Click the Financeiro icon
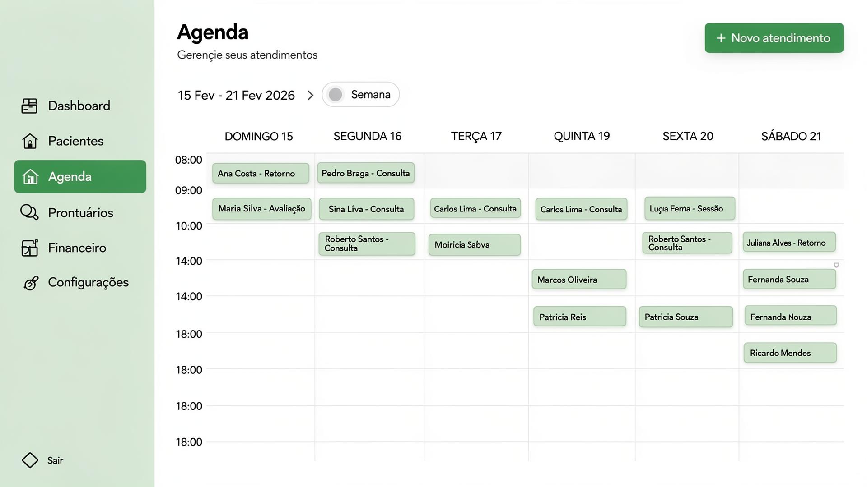This screenshot has height=487, width=867. pos(30,248)
